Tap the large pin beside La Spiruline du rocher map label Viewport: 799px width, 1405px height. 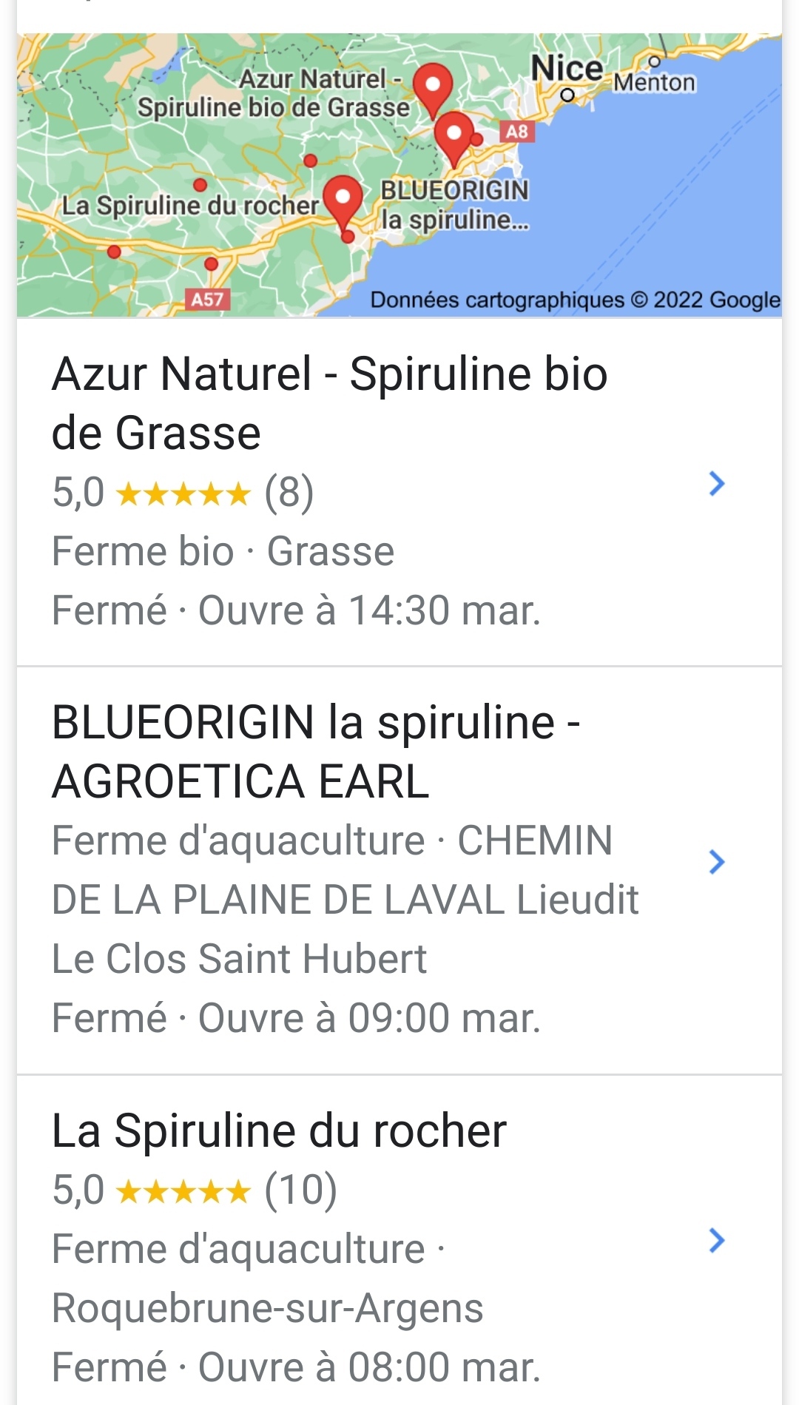pos(343,199)
